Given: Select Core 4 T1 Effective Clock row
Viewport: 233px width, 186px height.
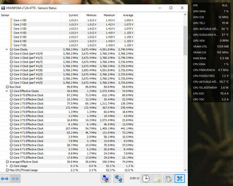Looking at the screenshot, I should 67,133.
